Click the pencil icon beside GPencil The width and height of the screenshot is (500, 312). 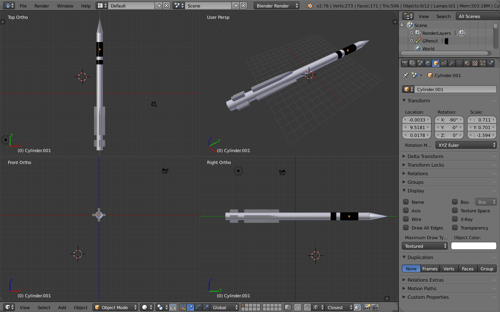(418, 41)
